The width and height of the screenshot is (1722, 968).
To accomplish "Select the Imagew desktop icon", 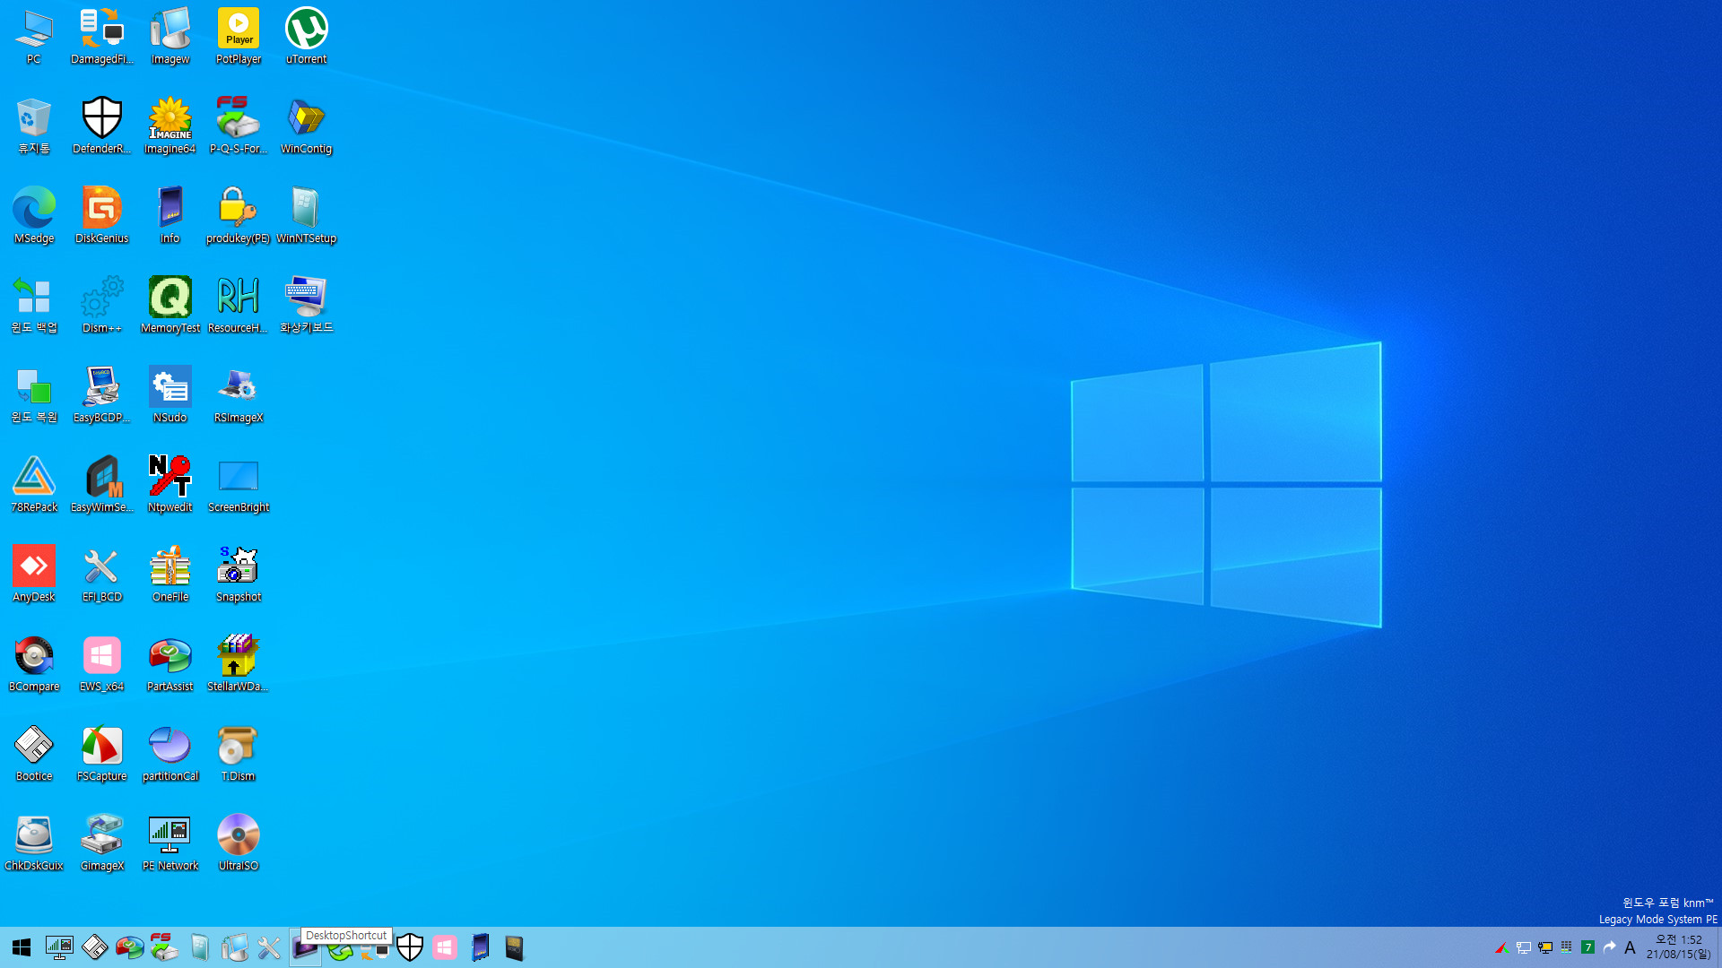I will coord(170,37).
